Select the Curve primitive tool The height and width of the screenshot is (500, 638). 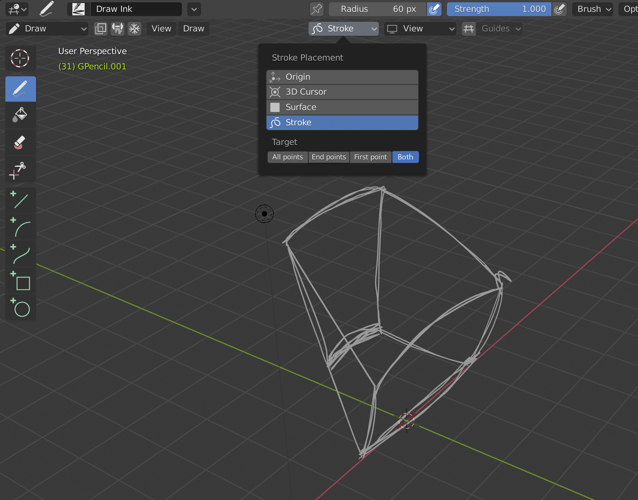[20, 254]
